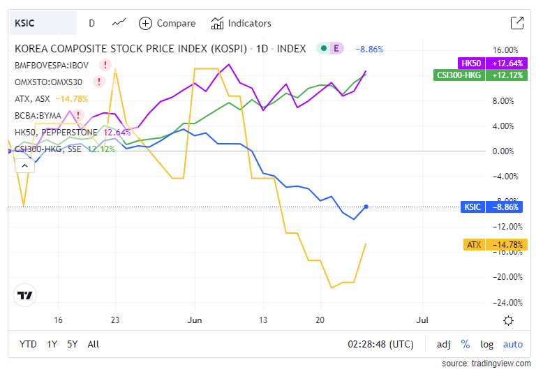The width and height of the screenshot is (536, 374).
Task: Change the D interval selector
Action: click(x=91, y=23)
